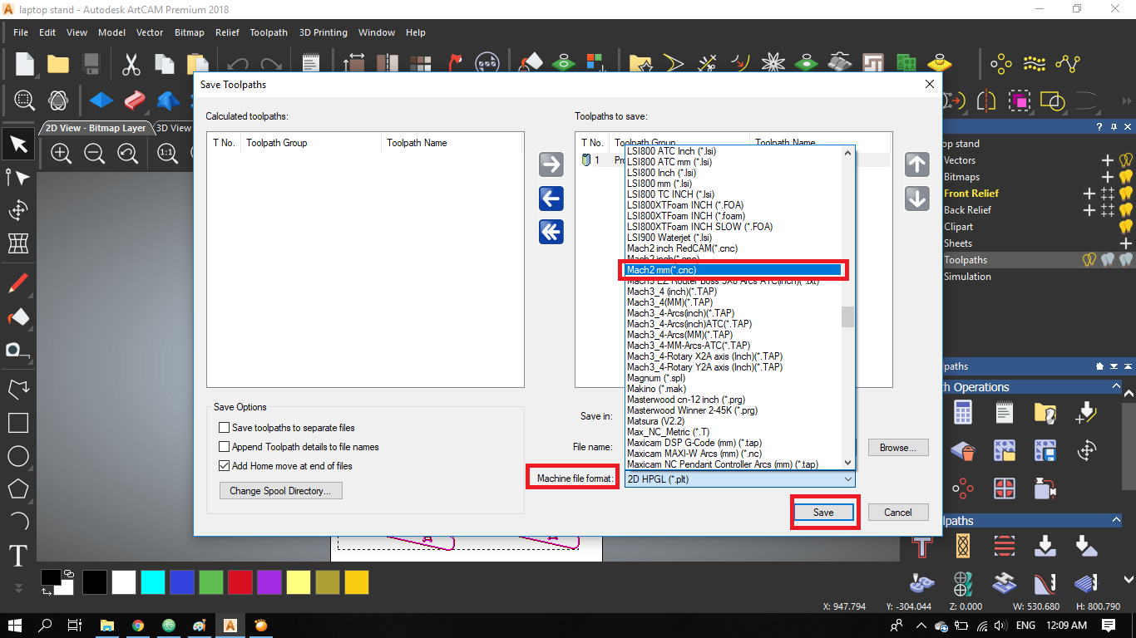The height and width of the screenshot is (638, 1136).
Task: Select the purple color swatch
Action: pyautogui.click(x=269, y=582)
